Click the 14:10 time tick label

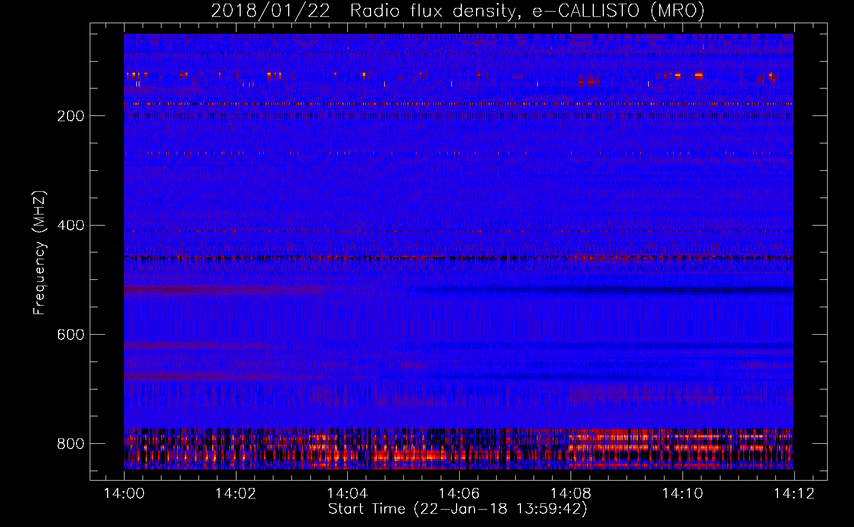click(682, 493)
